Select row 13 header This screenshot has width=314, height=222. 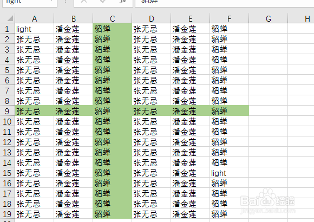tap(8, 152)
